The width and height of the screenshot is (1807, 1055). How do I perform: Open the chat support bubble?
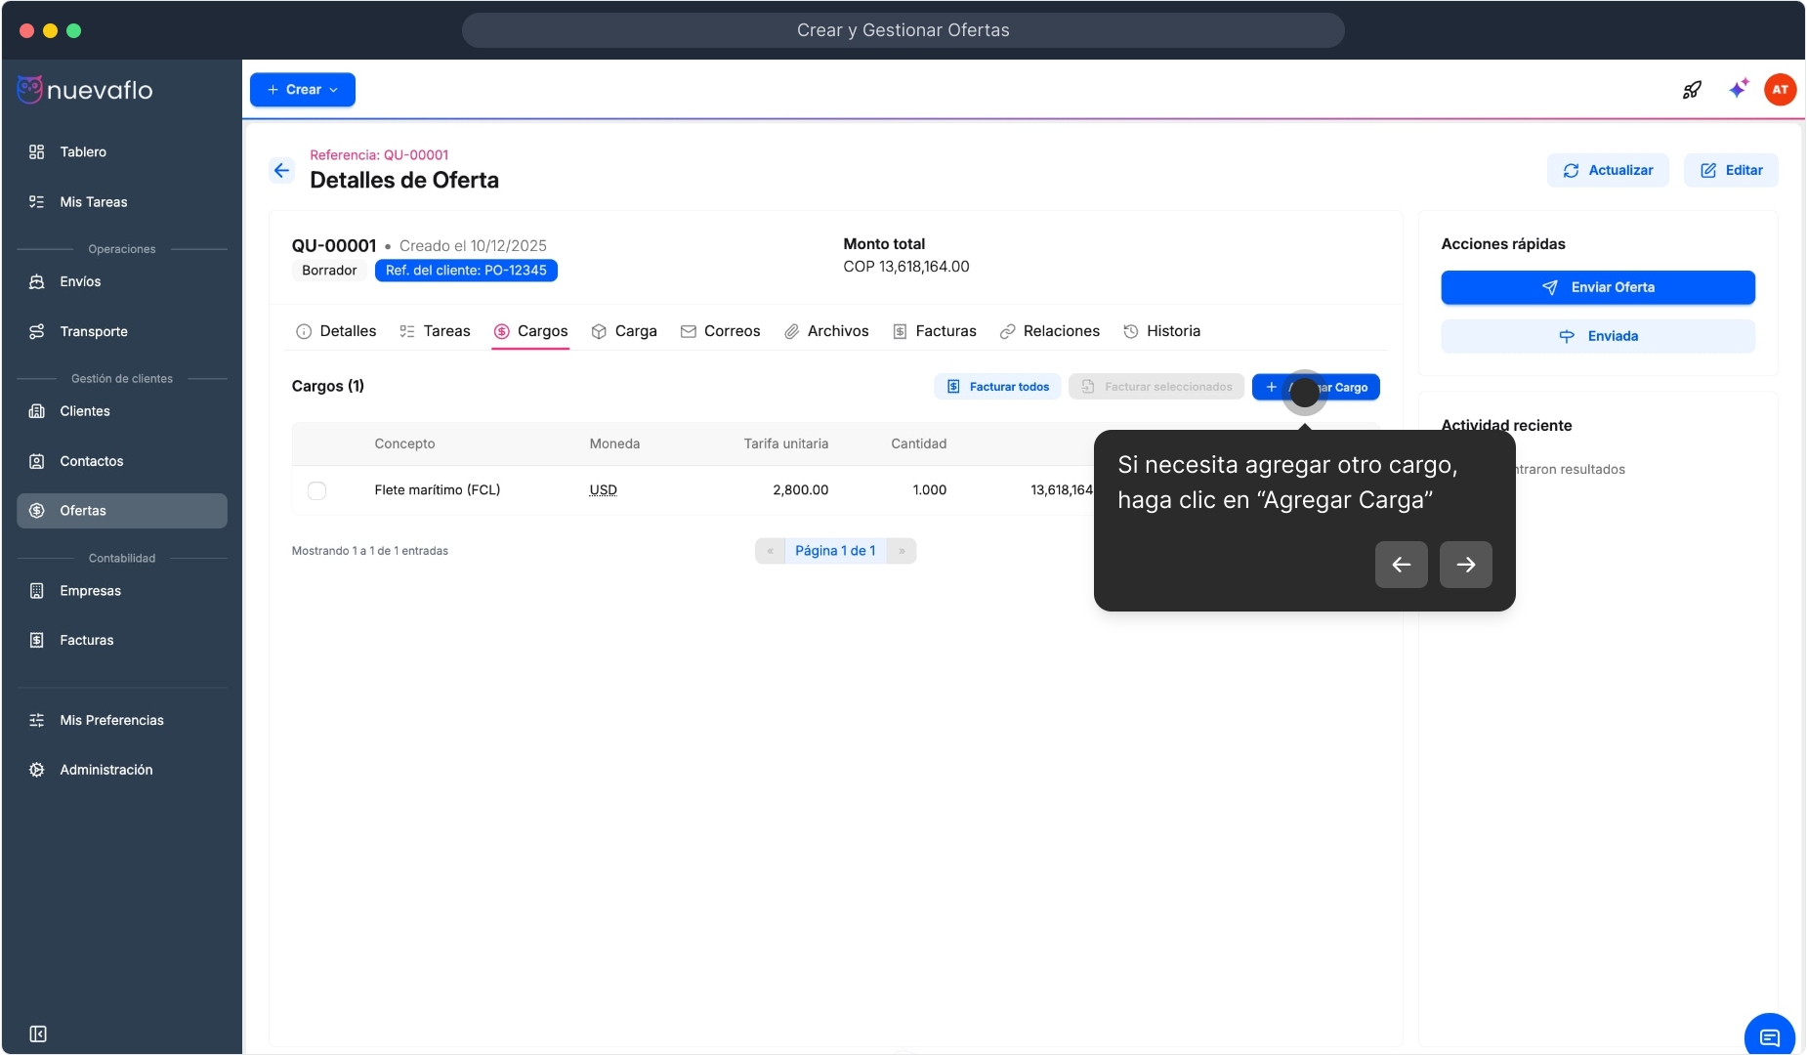(x=1769, y=1036)
